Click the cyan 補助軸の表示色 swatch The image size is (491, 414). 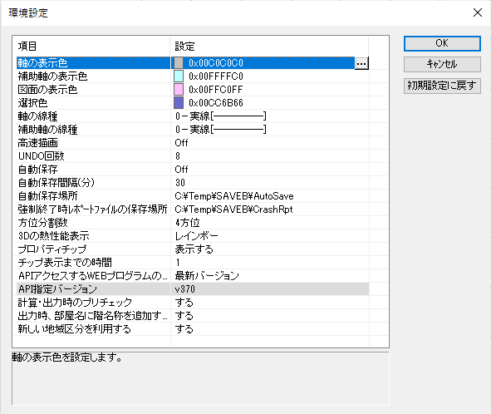pyautogui.click(x=179, y=76)
